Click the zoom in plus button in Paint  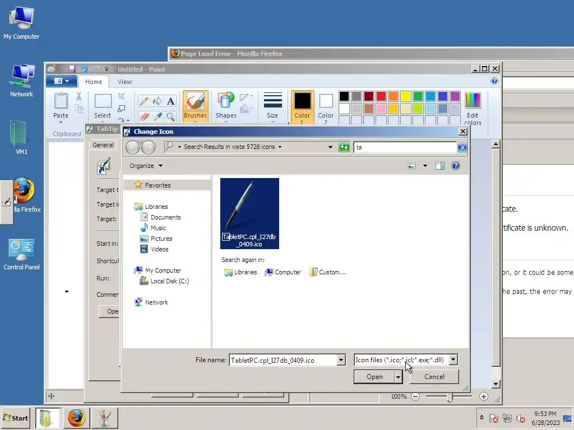tap(484, 397)
